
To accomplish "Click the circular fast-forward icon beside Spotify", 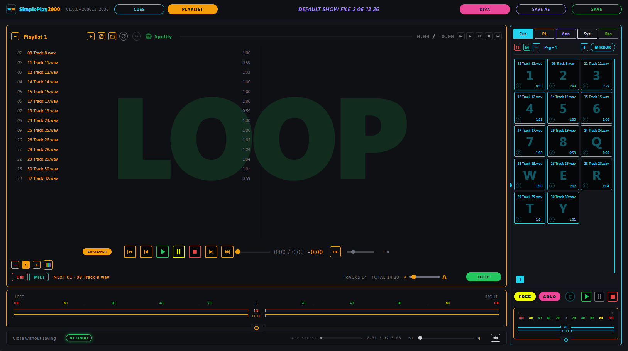I will tap(137, 36).
